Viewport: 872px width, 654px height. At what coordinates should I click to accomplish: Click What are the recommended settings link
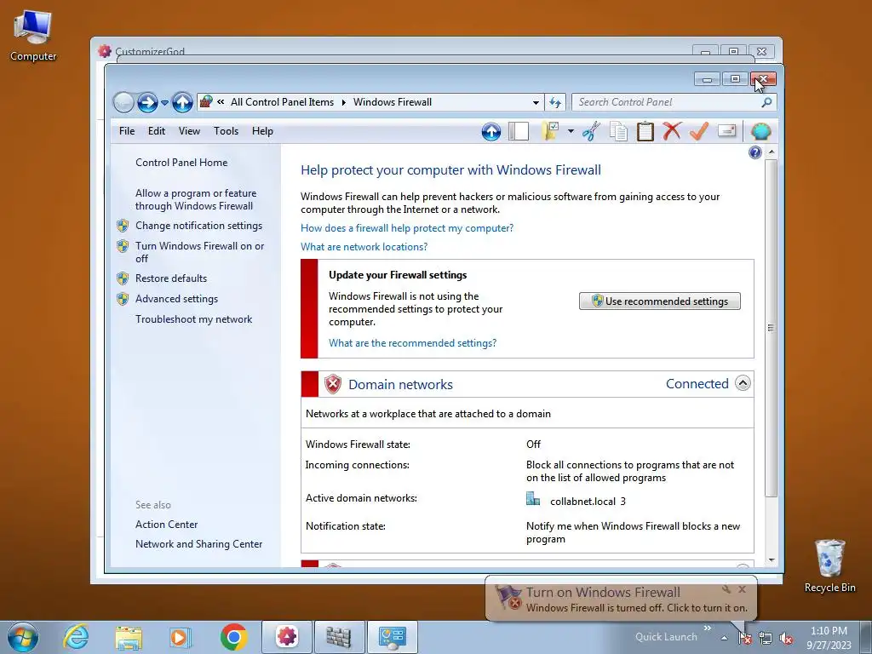pos(413,343)
